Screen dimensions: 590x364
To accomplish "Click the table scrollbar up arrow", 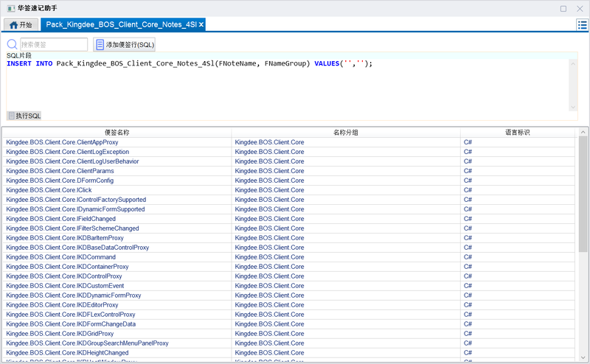I will tap(583, 132).
